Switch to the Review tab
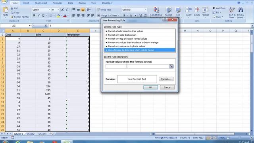 point(82,3)
